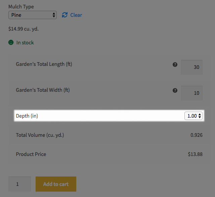
Task: Click the Mulch Type label
Action: 21,7
